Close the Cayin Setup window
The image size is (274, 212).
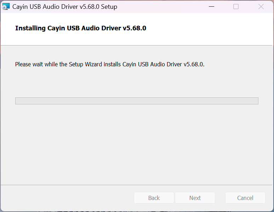(261, 7)
